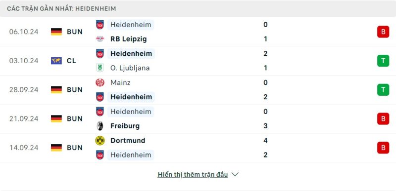Select the Dortmund team name
Viewport: 396px width, 191px height.
[x=128, y=141]
